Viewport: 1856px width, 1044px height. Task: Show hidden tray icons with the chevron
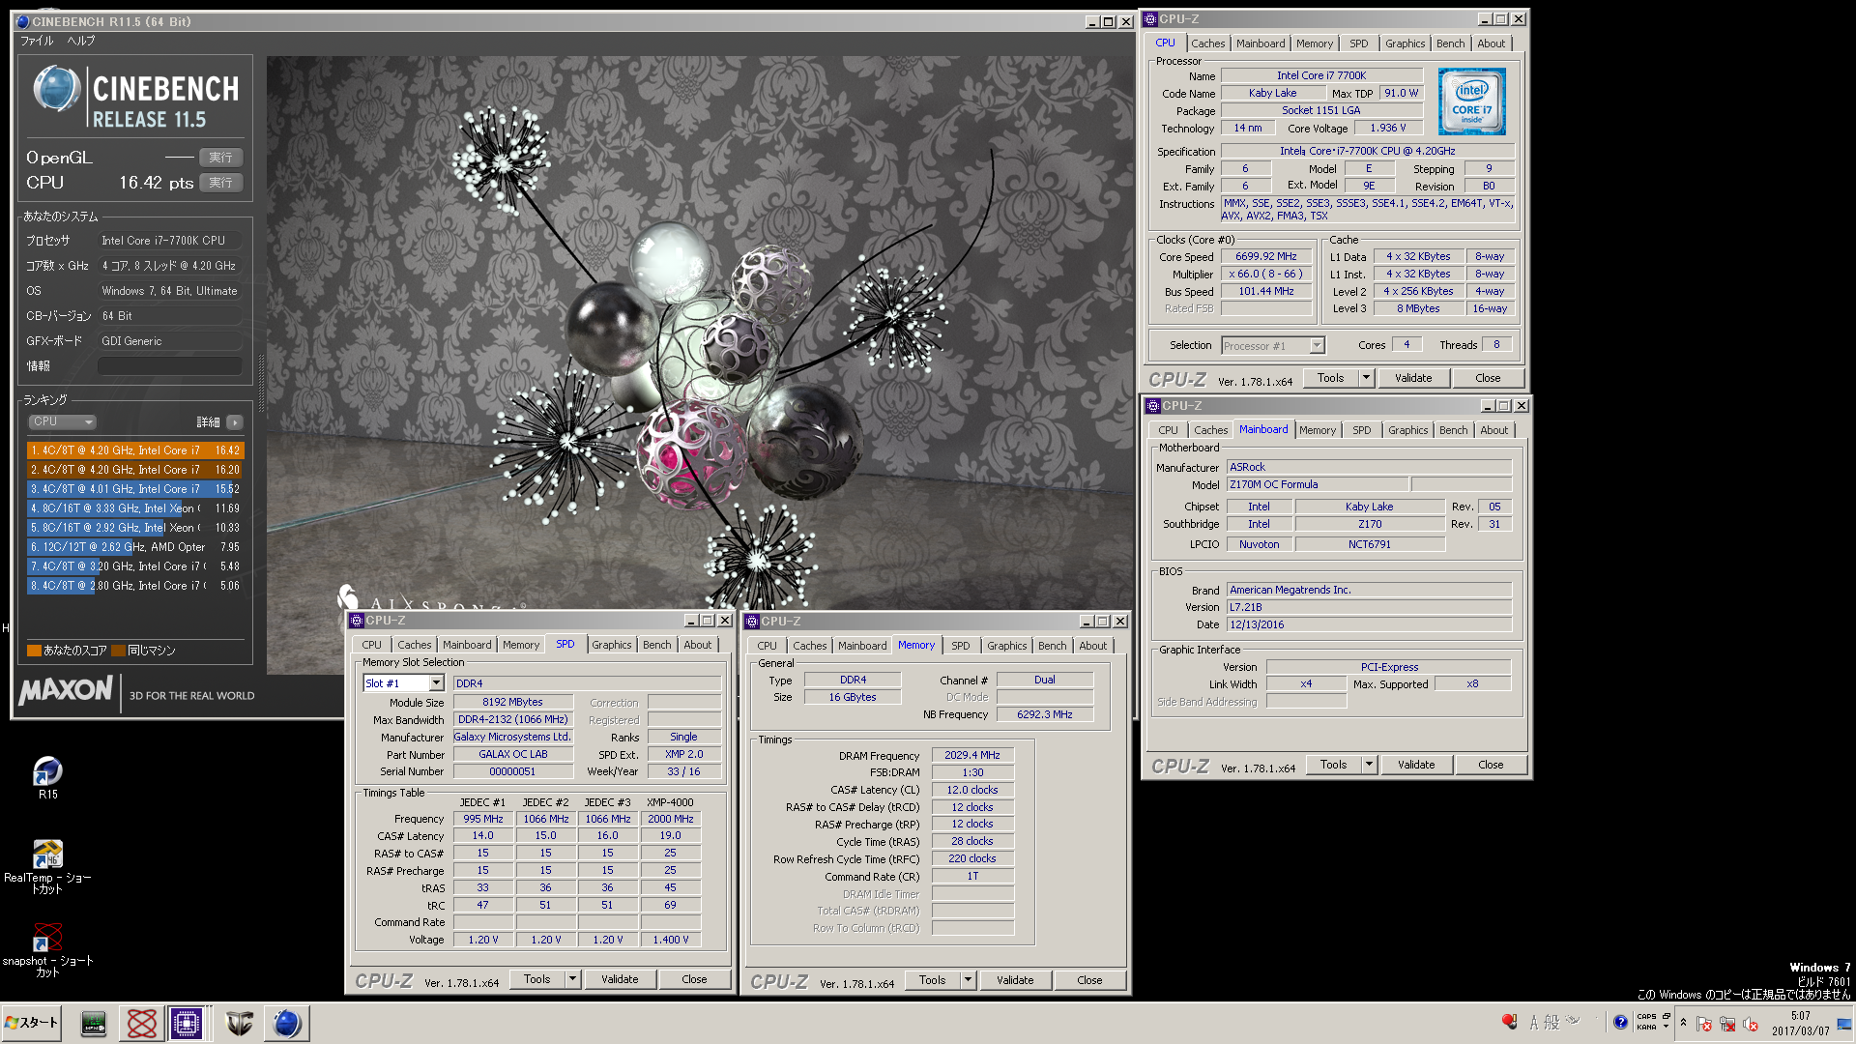pyautogui.click(x=1683, y=1023)
